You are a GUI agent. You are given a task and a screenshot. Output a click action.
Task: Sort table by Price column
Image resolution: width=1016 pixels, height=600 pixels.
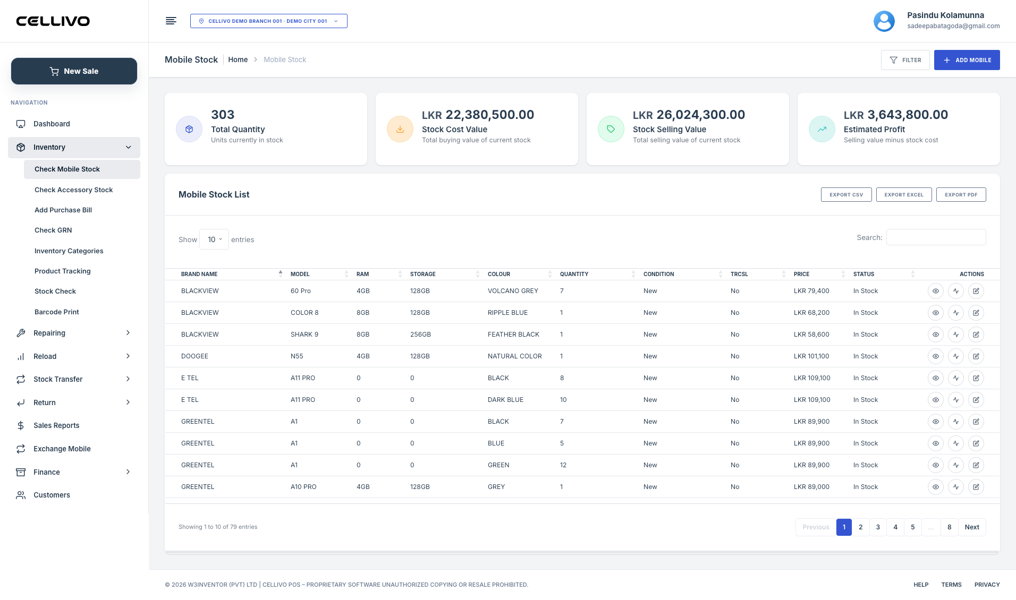[819, 274]
